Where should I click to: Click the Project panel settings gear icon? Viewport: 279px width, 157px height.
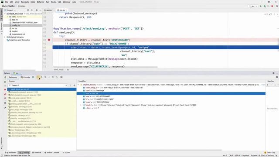coord(37,10)
